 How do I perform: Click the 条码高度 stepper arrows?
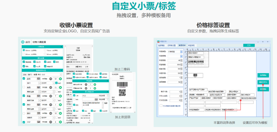tap(181, 82)
